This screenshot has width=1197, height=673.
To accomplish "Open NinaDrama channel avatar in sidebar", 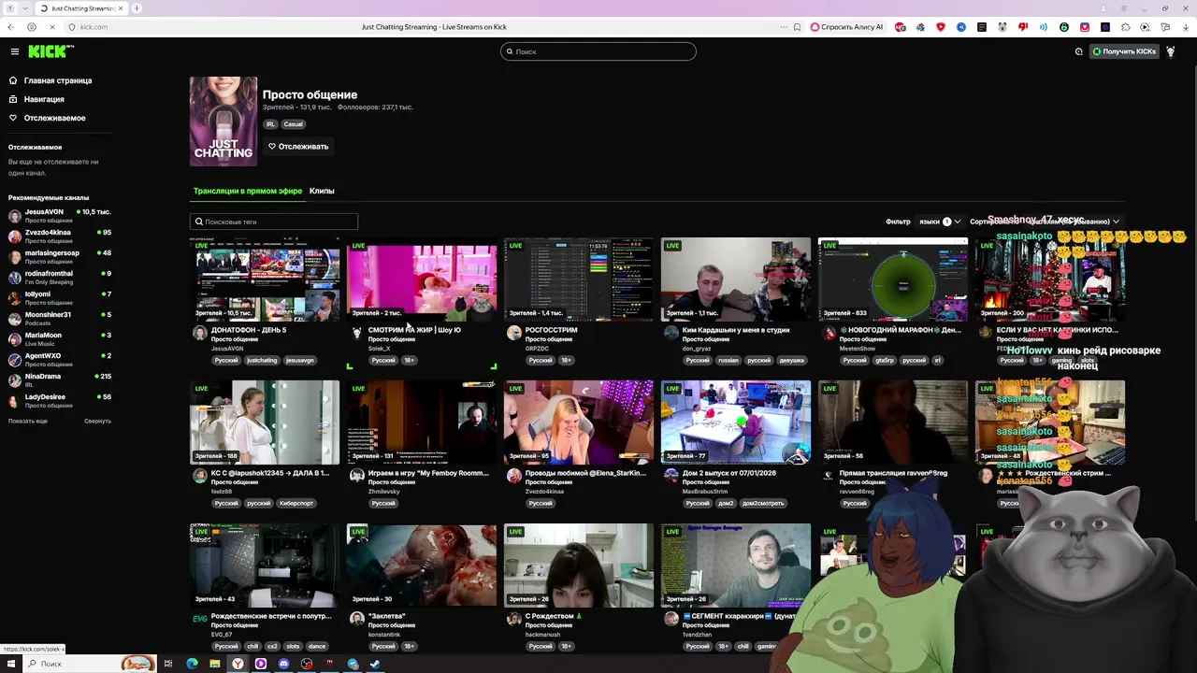I will 15,380.
